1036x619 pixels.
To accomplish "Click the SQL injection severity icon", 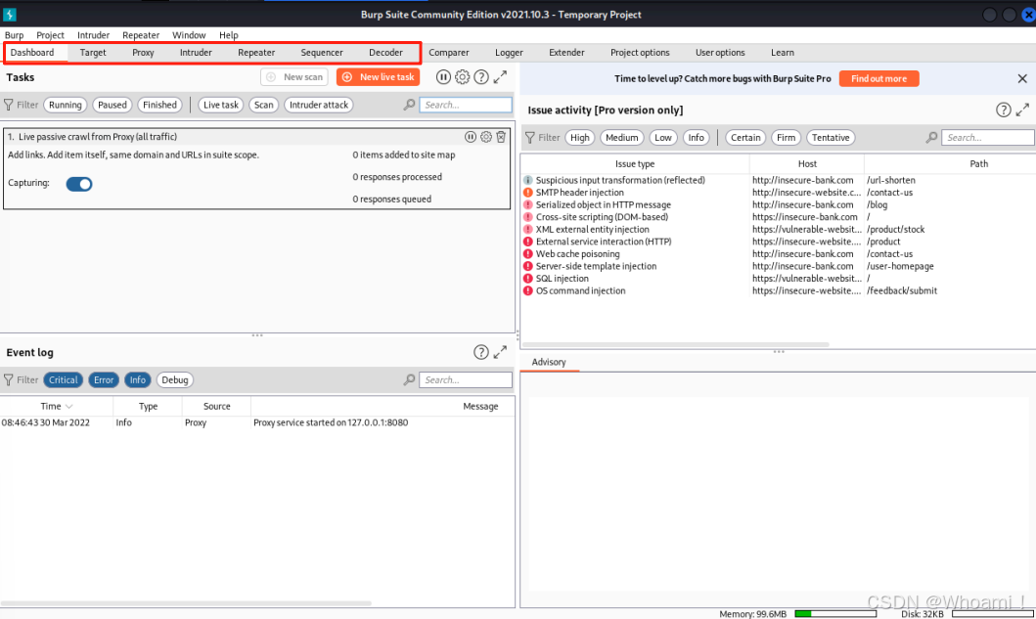I will 528,279.
